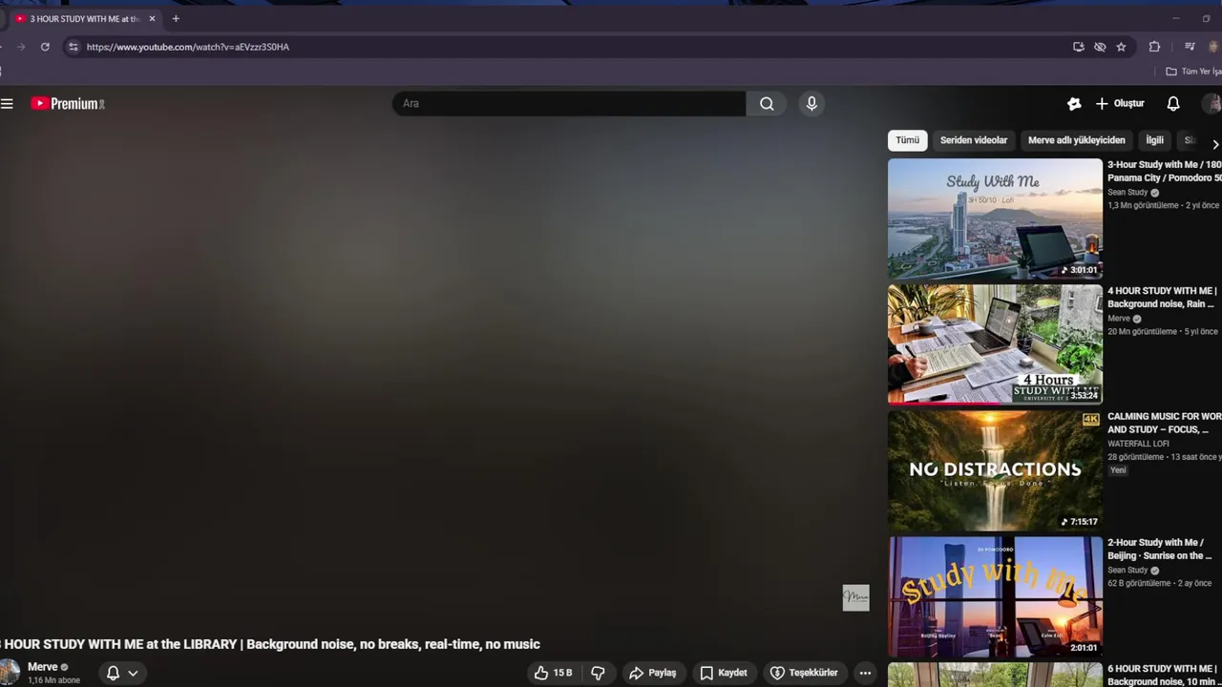
Task: Open Merve channel avatar
Action: pyautogui.click(x=9, y=673)
